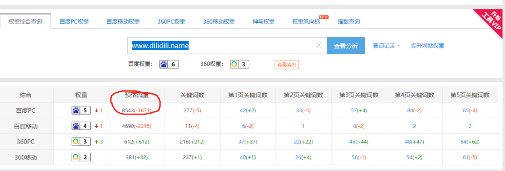Image resolution: width=505 pixels, height=171 pixels.
Task: Open the 57(+4) page-3 keywords link
Action: tap(359, 111)
